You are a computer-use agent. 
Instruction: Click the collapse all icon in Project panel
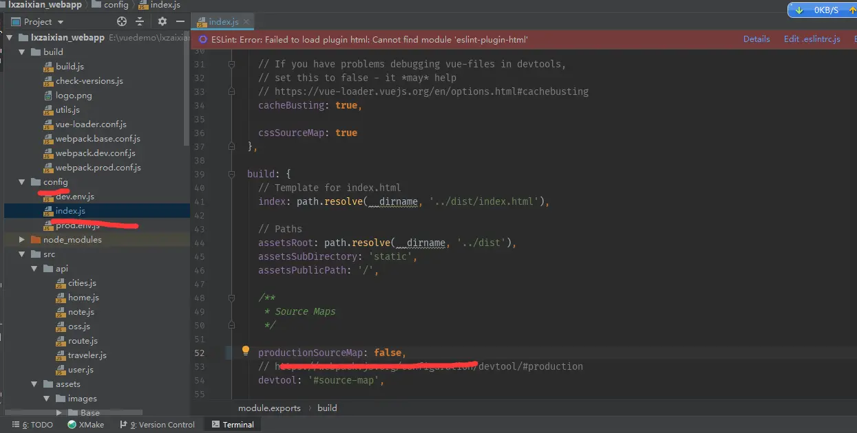coord(140,21)
